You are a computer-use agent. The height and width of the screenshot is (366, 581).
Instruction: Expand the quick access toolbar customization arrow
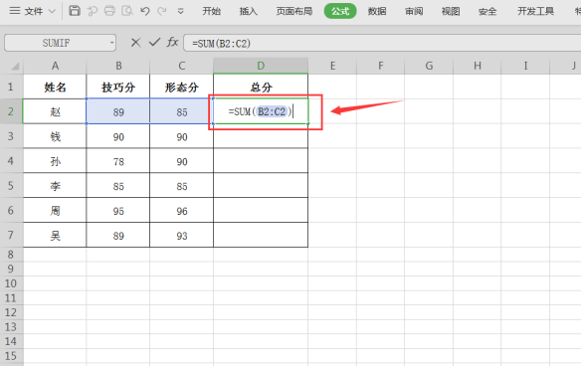(180, 12)
